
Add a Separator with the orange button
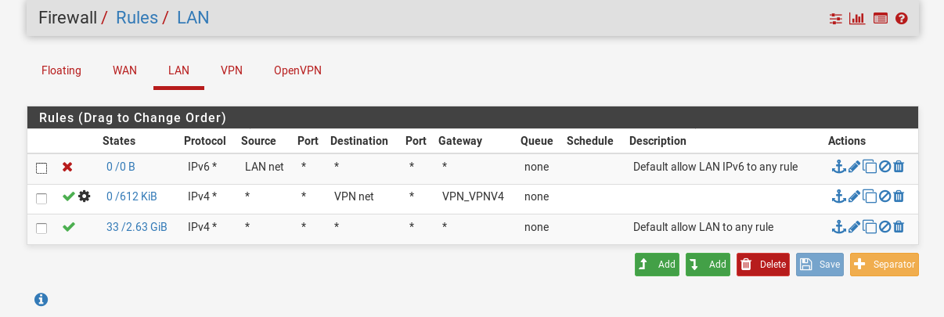(x=884, y=265)
